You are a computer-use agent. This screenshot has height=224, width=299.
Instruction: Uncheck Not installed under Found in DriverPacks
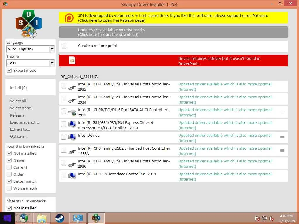click(9, 153)
